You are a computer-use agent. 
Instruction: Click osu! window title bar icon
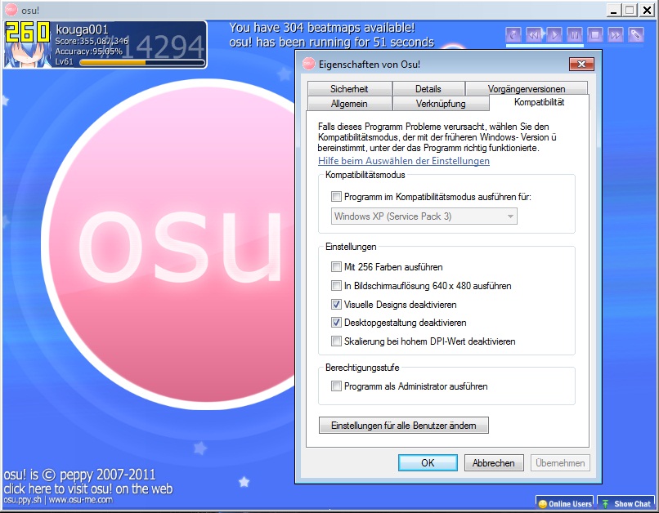click(11, 10)
